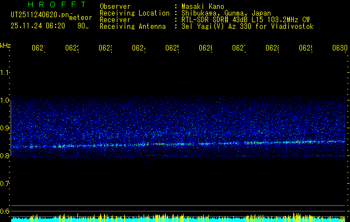The image size is (350, 222).
Task: Click the 0.6 kHz axis label
Action: coord(4,211)
